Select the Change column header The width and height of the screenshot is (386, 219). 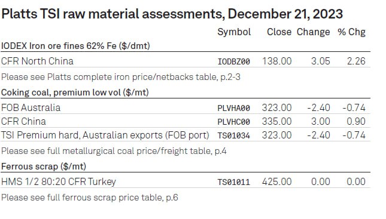(313, 32)
